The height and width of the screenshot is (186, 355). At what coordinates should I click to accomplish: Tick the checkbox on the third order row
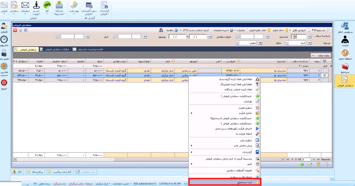click(x=324, y=80)
